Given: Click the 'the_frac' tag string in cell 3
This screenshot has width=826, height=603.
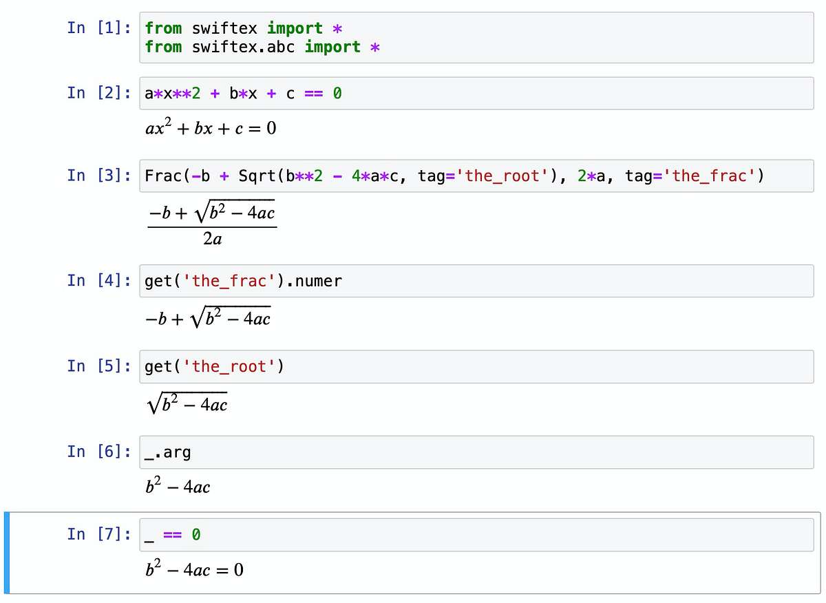Looking at the screenshot, I should 709,176.
